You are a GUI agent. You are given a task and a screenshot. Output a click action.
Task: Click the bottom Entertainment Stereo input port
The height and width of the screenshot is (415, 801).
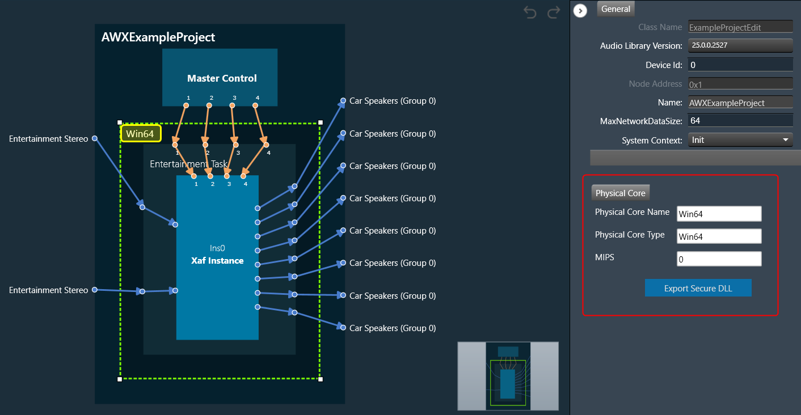[95, 290]
